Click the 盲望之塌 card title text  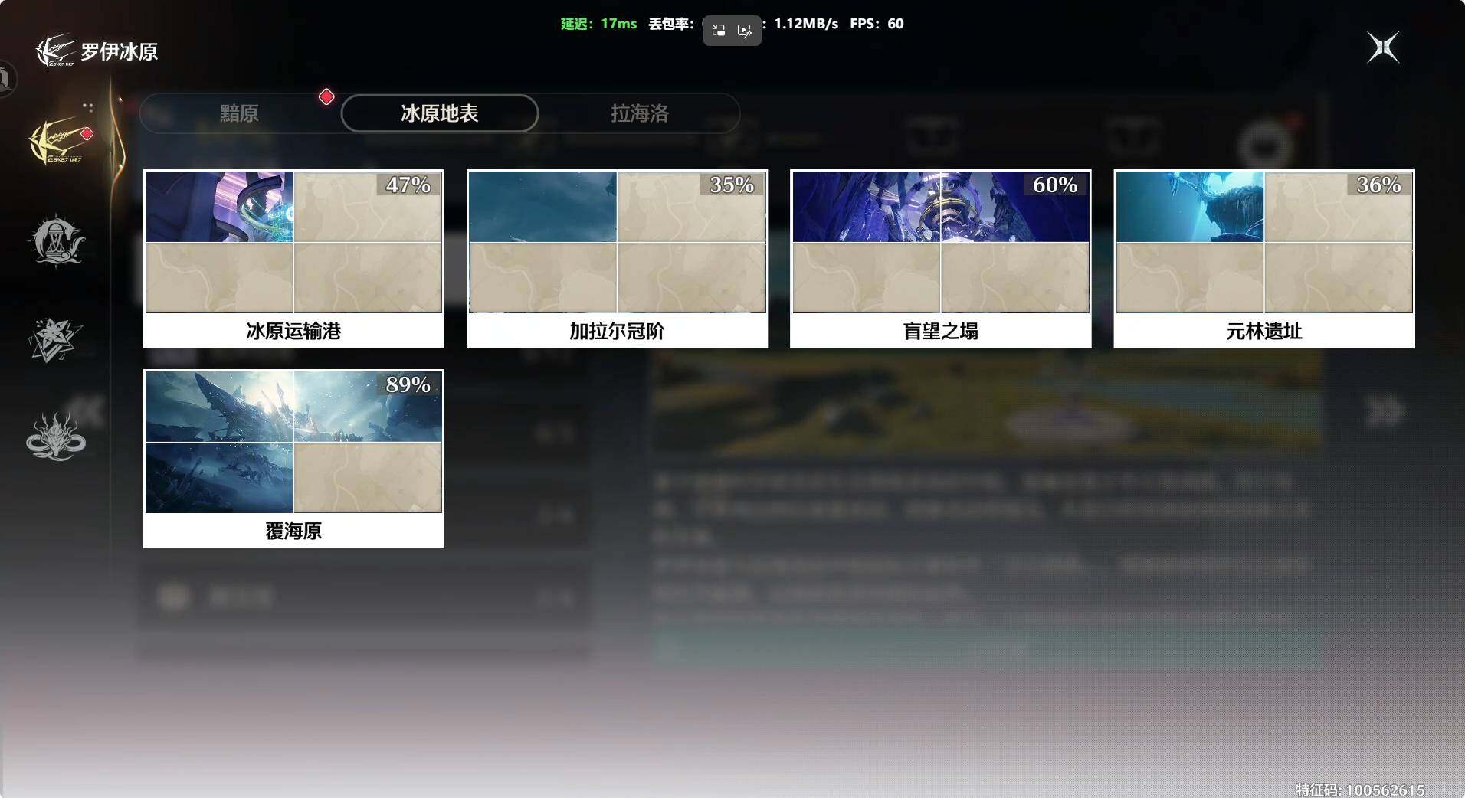coord(941,331)
